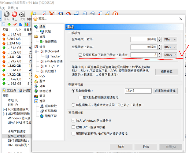This screenshot has height=153, width=189.
Task: Open 磁碟快取 disk cache settings
Action: [51, 106]
